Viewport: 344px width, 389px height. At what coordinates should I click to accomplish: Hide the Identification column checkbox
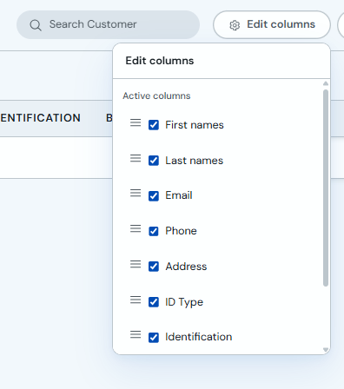(x=154, y=338)
